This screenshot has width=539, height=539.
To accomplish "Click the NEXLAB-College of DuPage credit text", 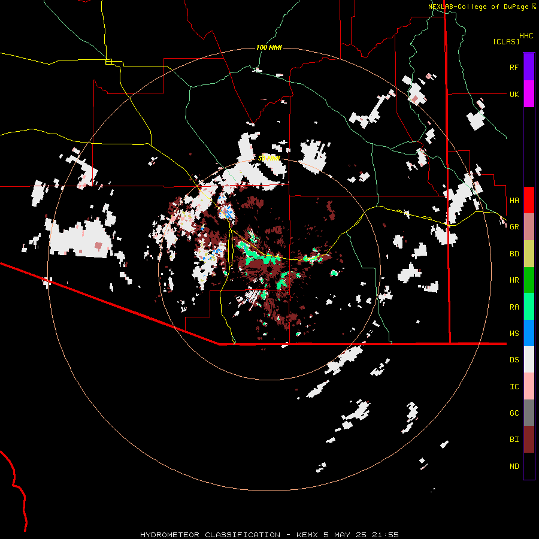I will [x=478, y=7].
